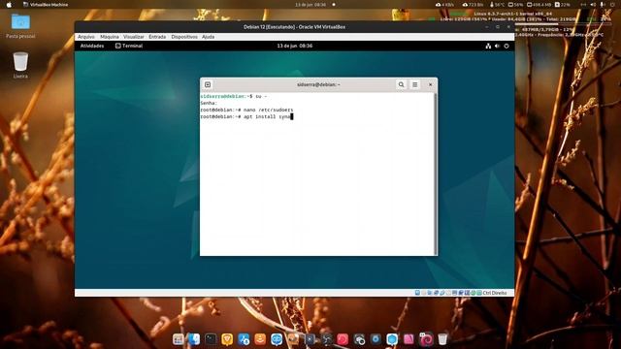Open the Ajuda menu
Viewport: 621px width, 349px height.
(208, 37)
